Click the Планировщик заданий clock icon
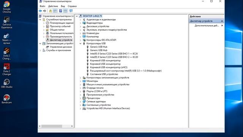 [x=47, y=23]
